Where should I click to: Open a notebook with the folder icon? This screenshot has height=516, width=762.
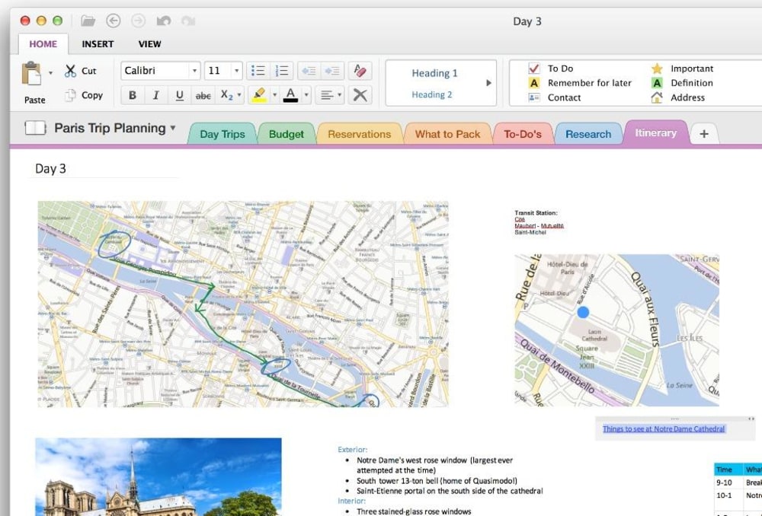pos(88,21)
